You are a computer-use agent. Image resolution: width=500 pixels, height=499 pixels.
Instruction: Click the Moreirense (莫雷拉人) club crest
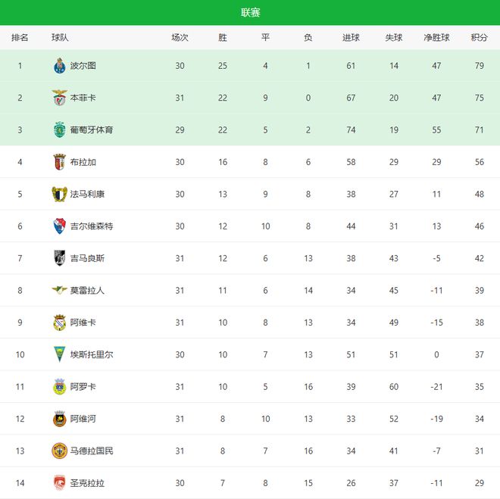59,290
